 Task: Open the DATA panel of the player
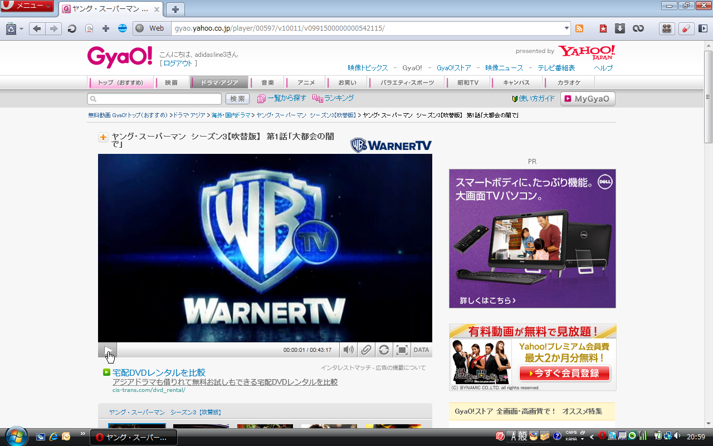tap(421, 350)
